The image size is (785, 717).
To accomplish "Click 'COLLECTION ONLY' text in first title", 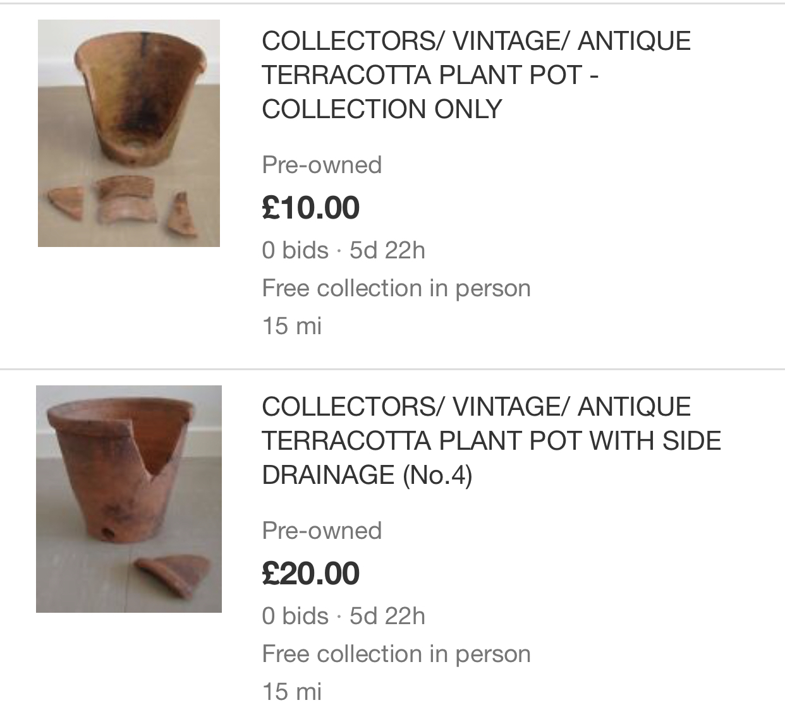I will (x=382, y=109).
